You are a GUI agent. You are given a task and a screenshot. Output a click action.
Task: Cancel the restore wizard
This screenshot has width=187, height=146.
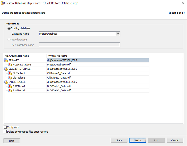(x=175, y=140)
